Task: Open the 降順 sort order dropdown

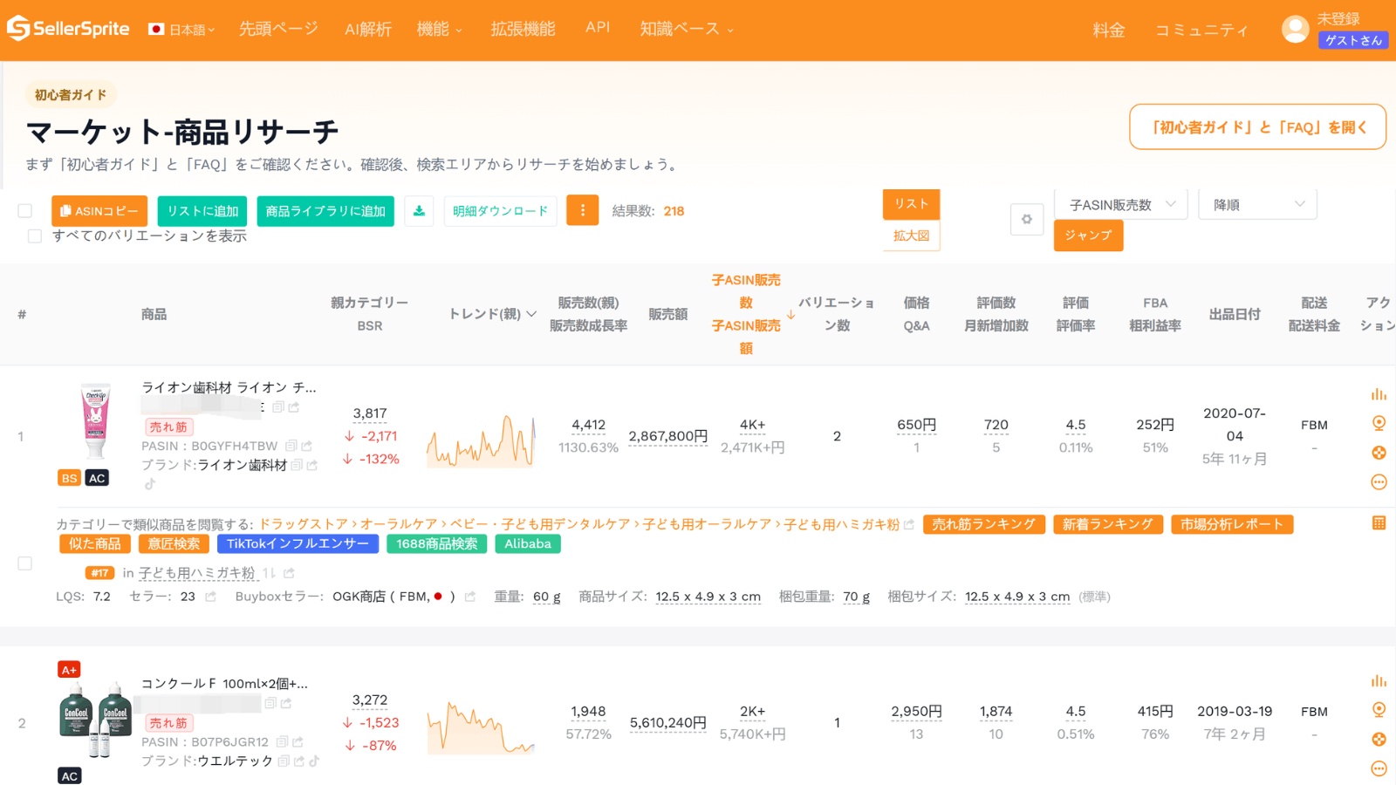Action: pyautogui.click(x=1257, y=205)
